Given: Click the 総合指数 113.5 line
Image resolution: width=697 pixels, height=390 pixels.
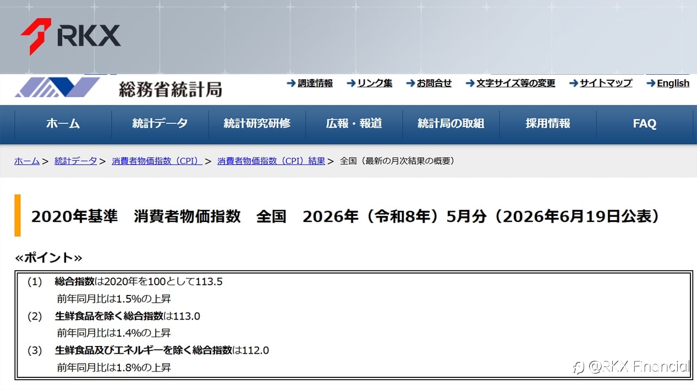Looking at the screenshot, I should (x=139, y=282).
